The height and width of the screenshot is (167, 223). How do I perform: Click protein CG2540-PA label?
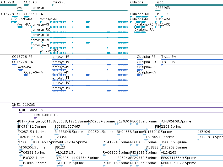click(x=34, y=72)
